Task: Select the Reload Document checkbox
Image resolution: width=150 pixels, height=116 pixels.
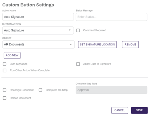Action: (5, 98)
